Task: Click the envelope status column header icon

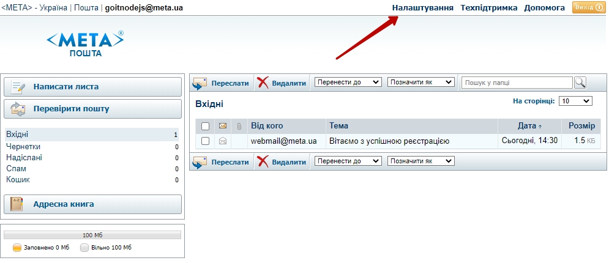Action: (x=223, y=126)
